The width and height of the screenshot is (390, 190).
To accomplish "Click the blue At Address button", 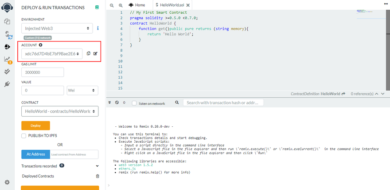I will (x=35, y=154).
